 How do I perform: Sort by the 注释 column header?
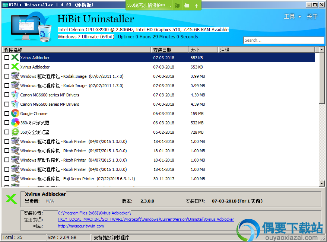[x=267, y=50]
